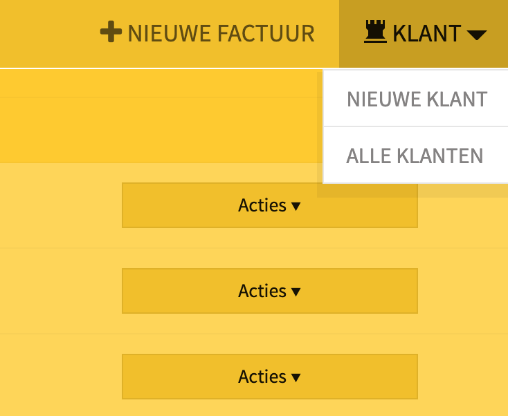Viewport: 508px width, 416px height.
Task: Open the first row's Acties dropdown
Action: tap(269, 205)
